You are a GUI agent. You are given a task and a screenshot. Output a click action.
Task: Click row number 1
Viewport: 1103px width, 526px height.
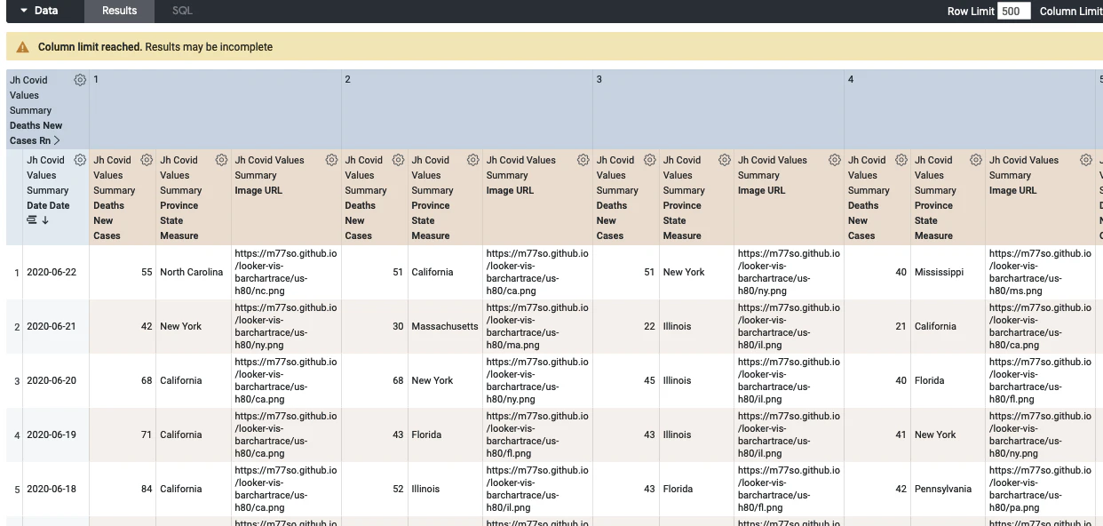[17, 273]
